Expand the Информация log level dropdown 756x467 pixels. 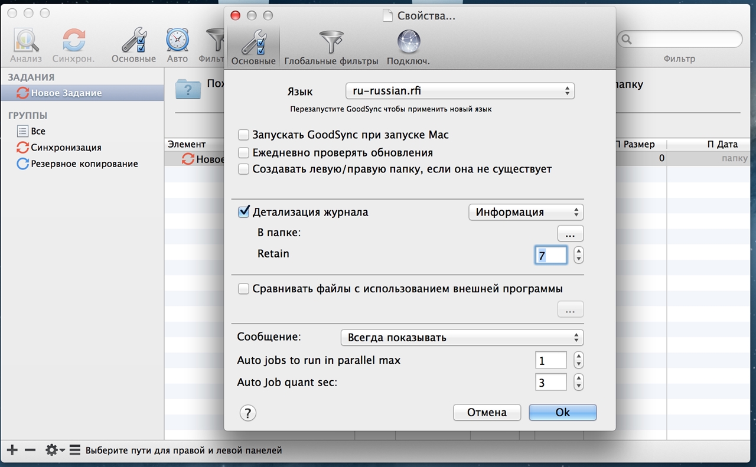click(x=526, y=213)
